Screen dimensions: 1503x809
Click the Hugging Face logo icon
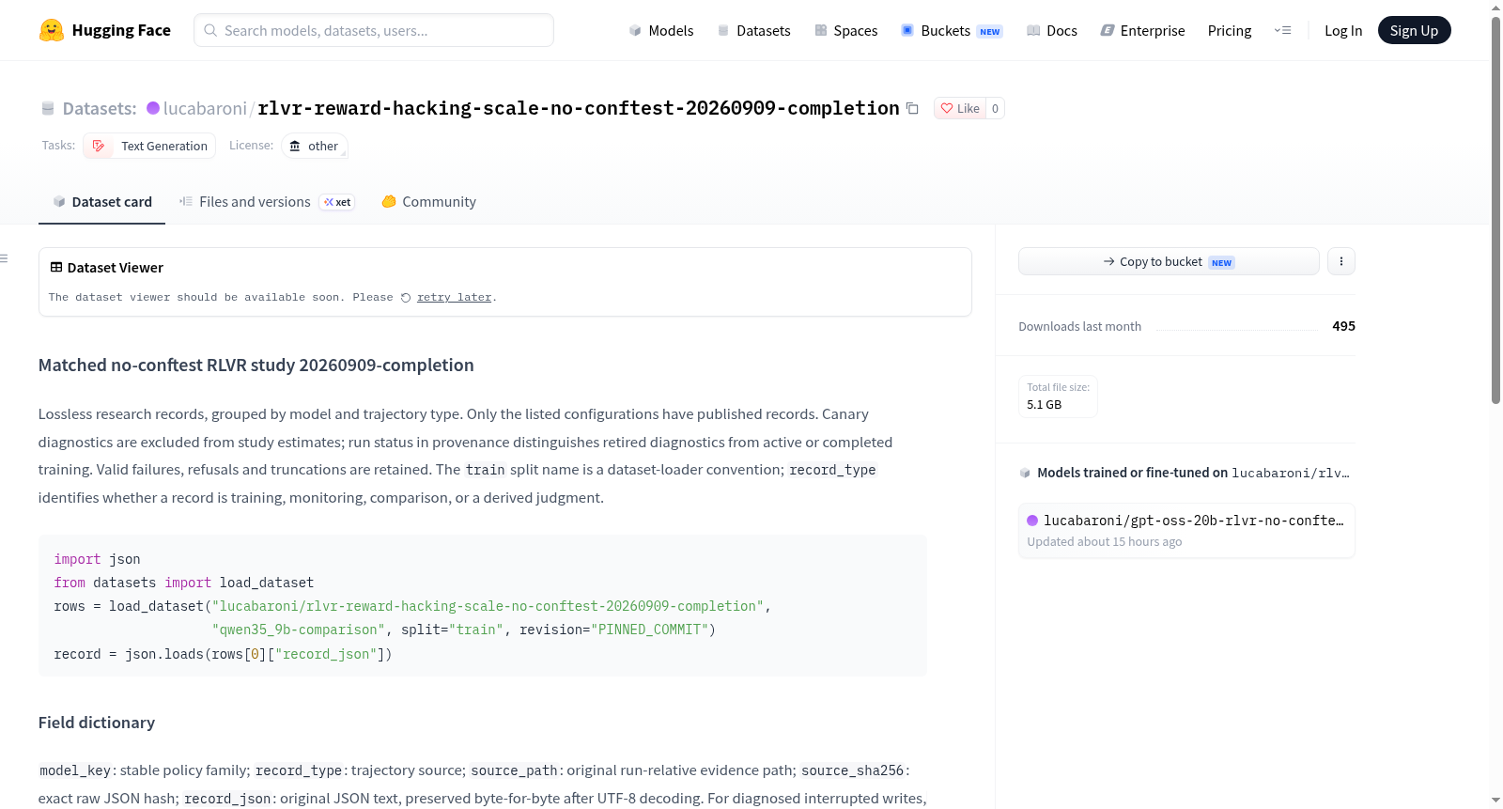coord(52,30)
